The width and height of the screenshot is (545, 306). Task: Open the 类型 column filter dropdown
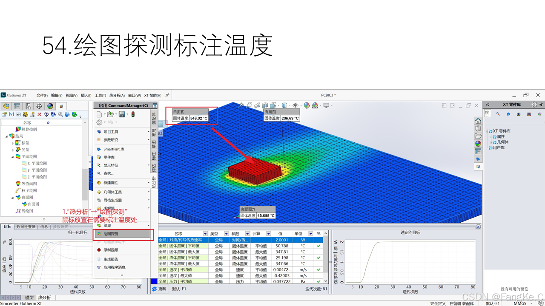point(227,234)
